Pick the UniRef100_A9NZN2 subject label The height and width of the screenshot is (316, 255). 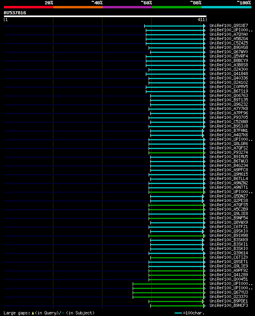[229, 183]
